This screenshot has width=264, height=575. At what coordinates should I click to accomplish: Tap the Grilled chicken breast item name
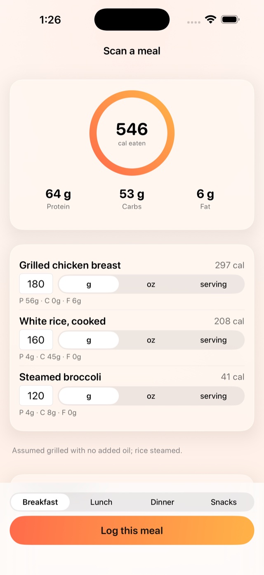pos(70,265)
